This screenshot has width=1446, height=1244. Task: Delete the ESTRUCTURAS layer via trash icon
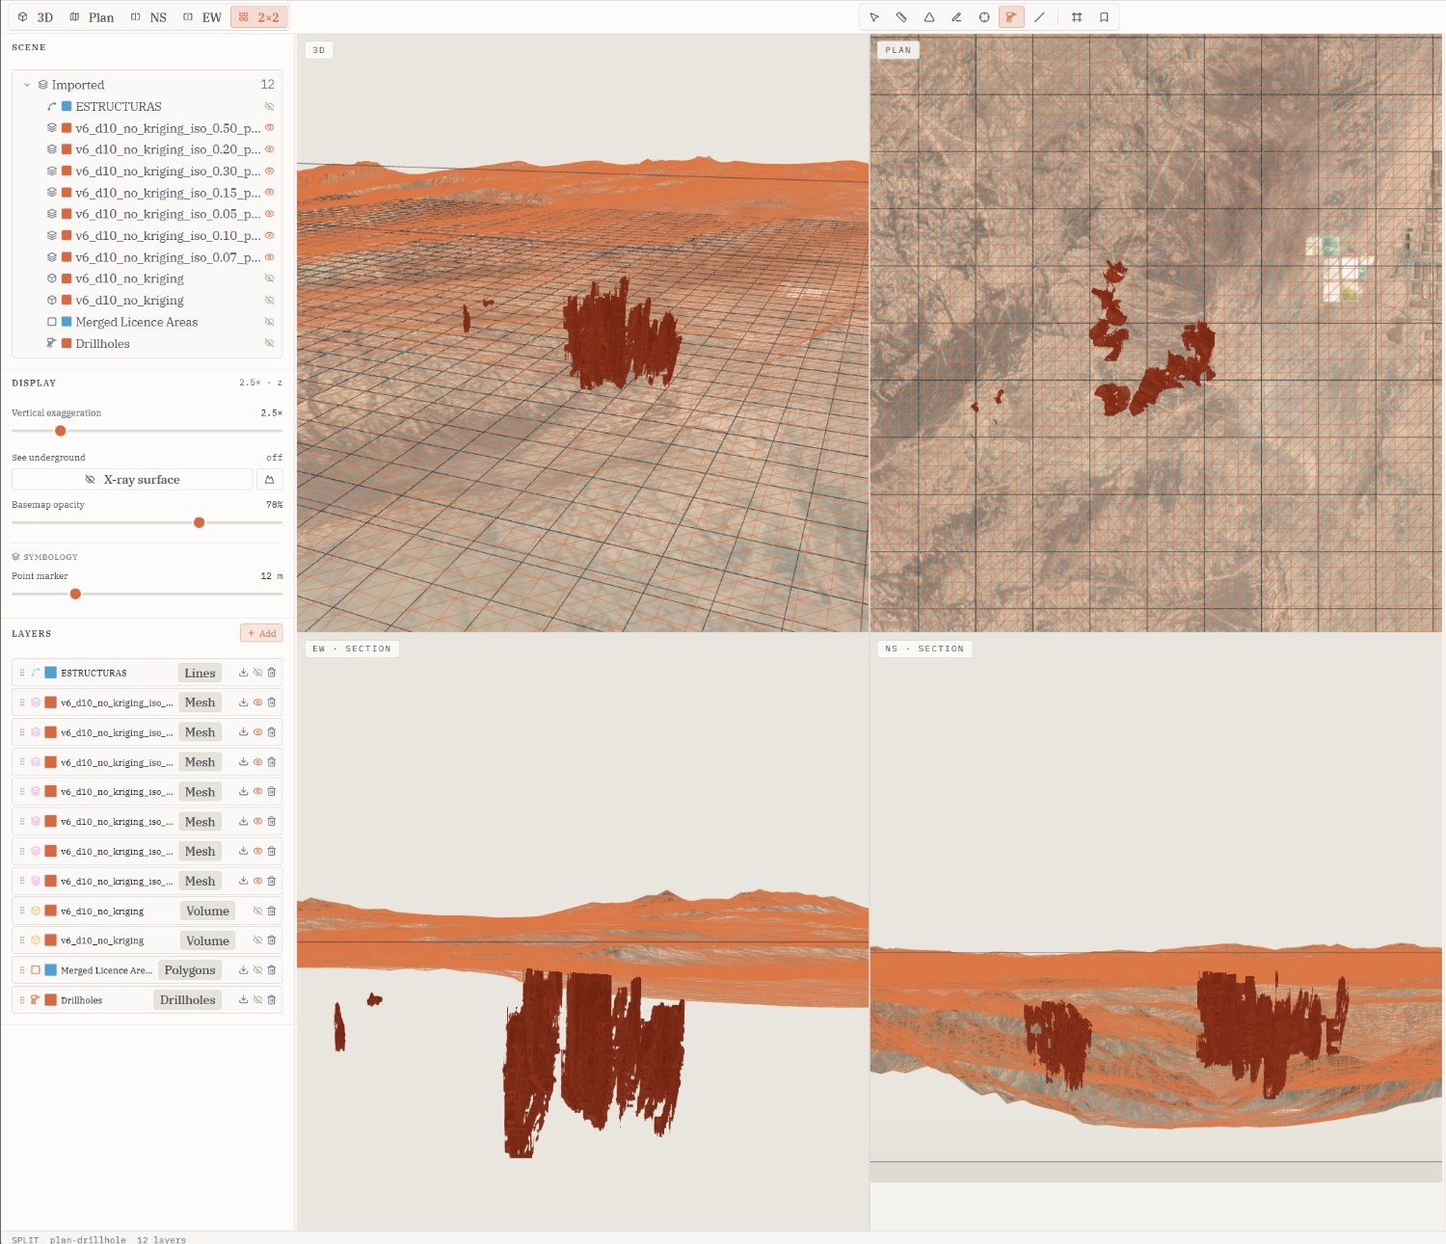point(272,673)
